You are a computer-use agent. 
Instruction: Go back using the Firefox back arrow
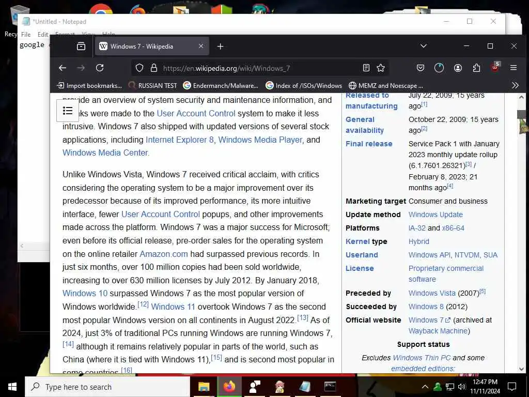pos(63,68)
